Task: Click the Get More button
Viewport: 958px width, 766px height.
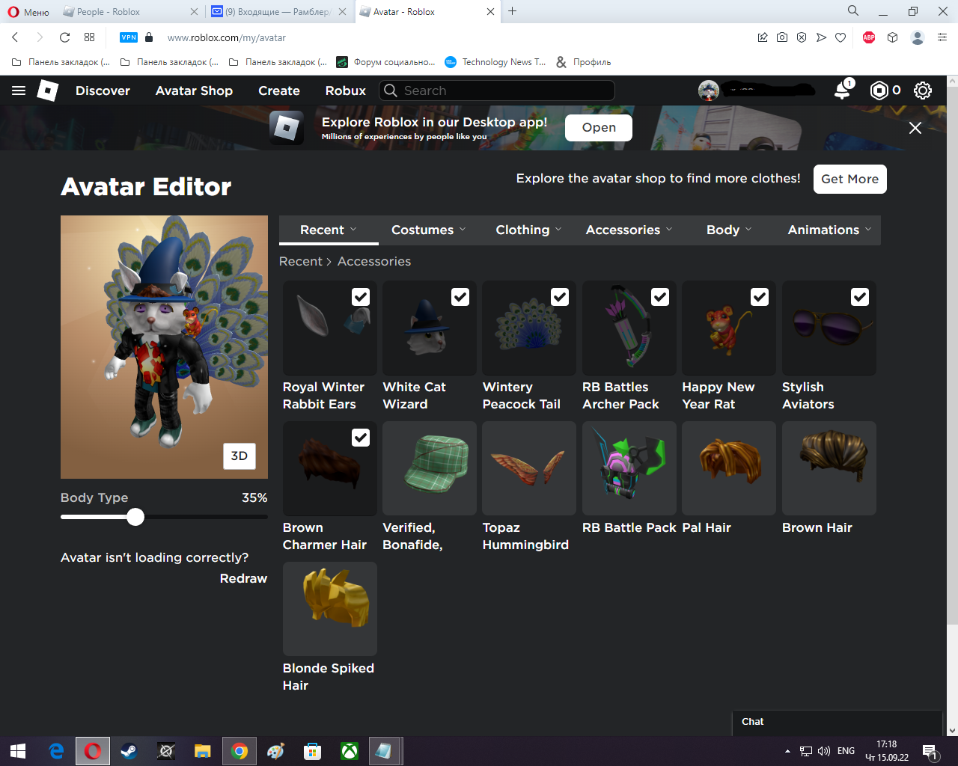Action: [850, 179]
